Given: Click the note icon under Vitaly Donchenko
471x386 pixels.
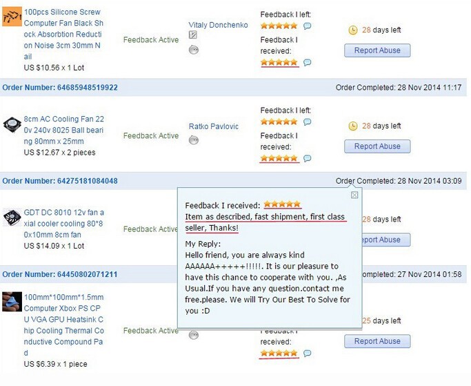Looking at the screenshot, I should (193, 35).
